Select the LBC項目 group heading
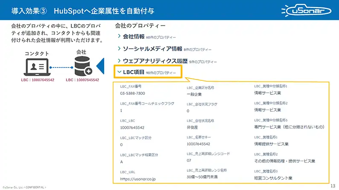The width and height of the screenshot is (339, 190). point(133,72)
